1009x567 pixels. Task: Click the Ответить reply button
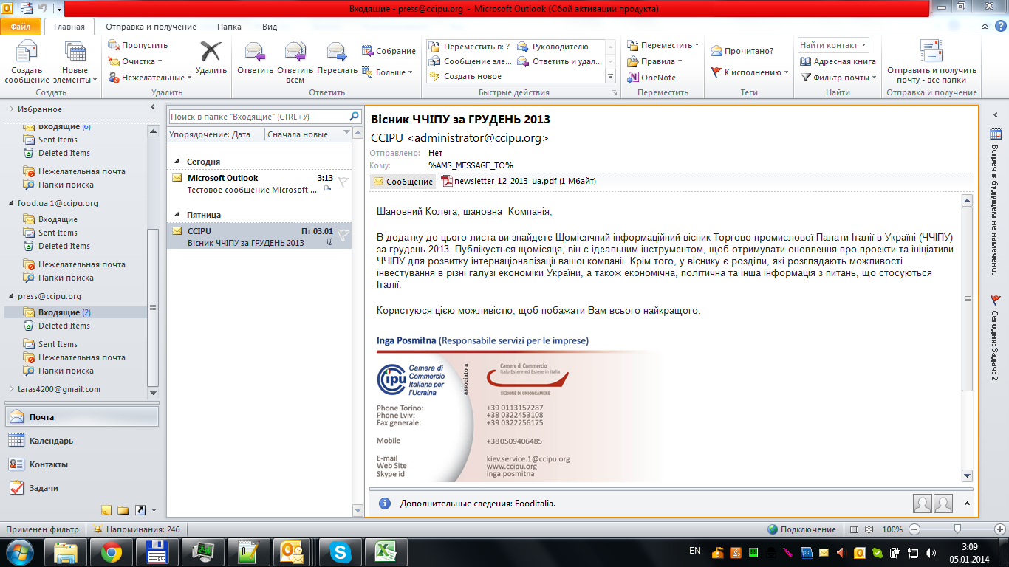click(x=255, y=59)
